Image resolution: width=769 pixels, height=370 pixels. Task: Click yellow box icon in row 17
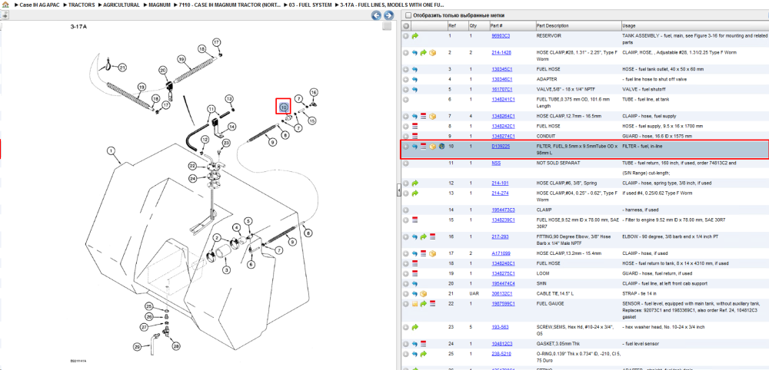(x=432, y=253)
